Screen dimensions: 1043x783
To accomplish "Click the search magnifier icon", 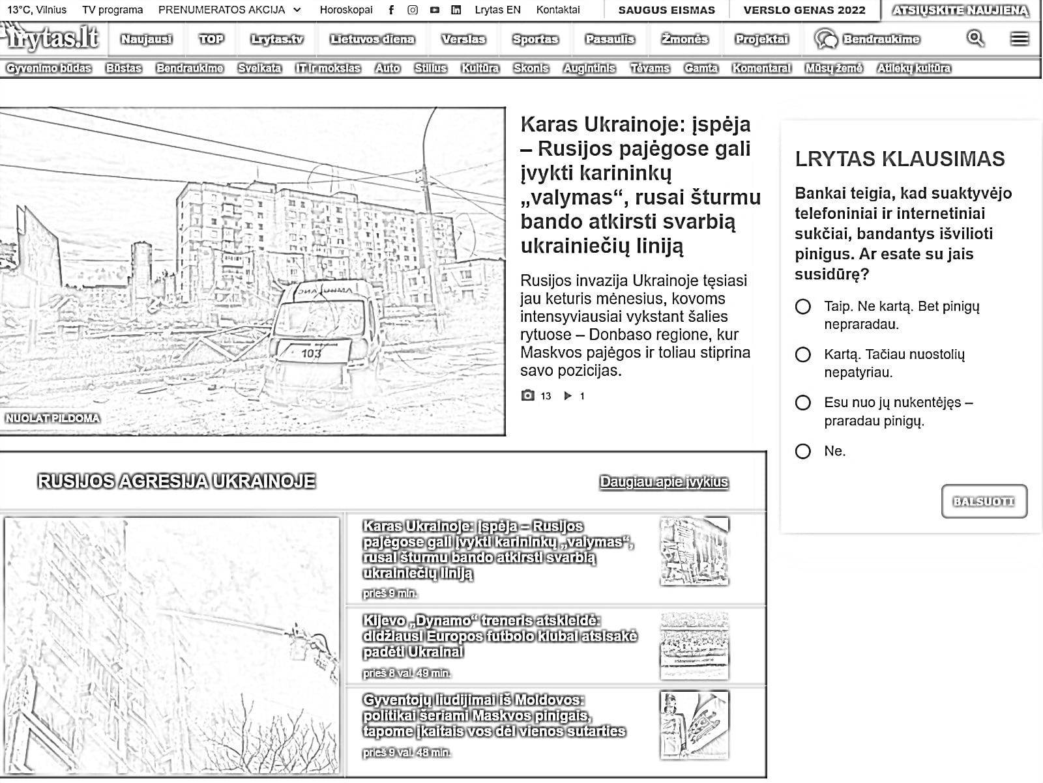I will click(975, 38).
